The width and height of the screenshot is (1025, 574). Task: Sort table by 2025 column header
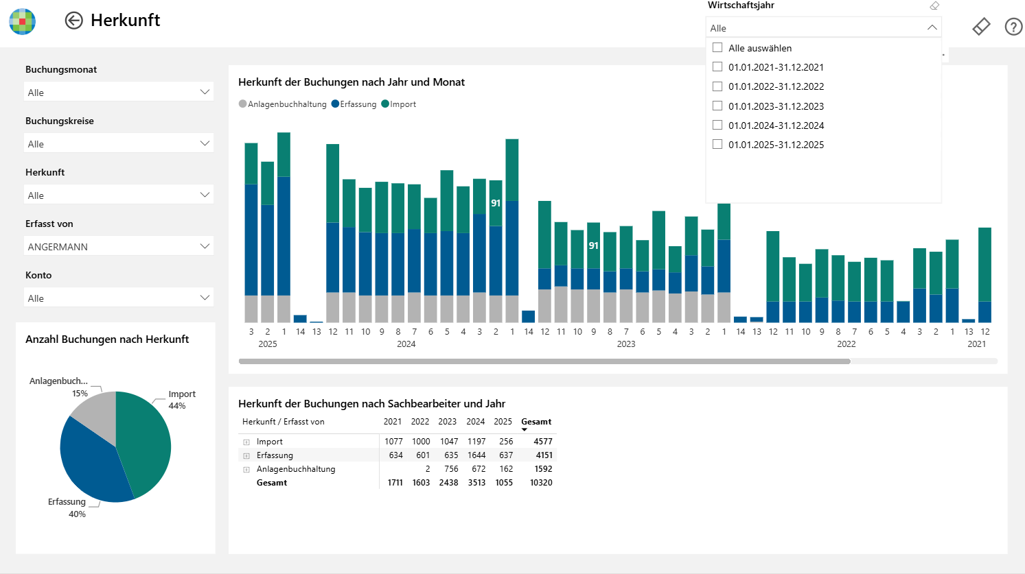pos(503,422)
